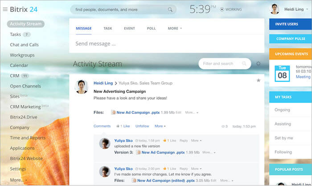Switch to the TASK tab
Screen dimensions: 312x186
tap(108, 29)
